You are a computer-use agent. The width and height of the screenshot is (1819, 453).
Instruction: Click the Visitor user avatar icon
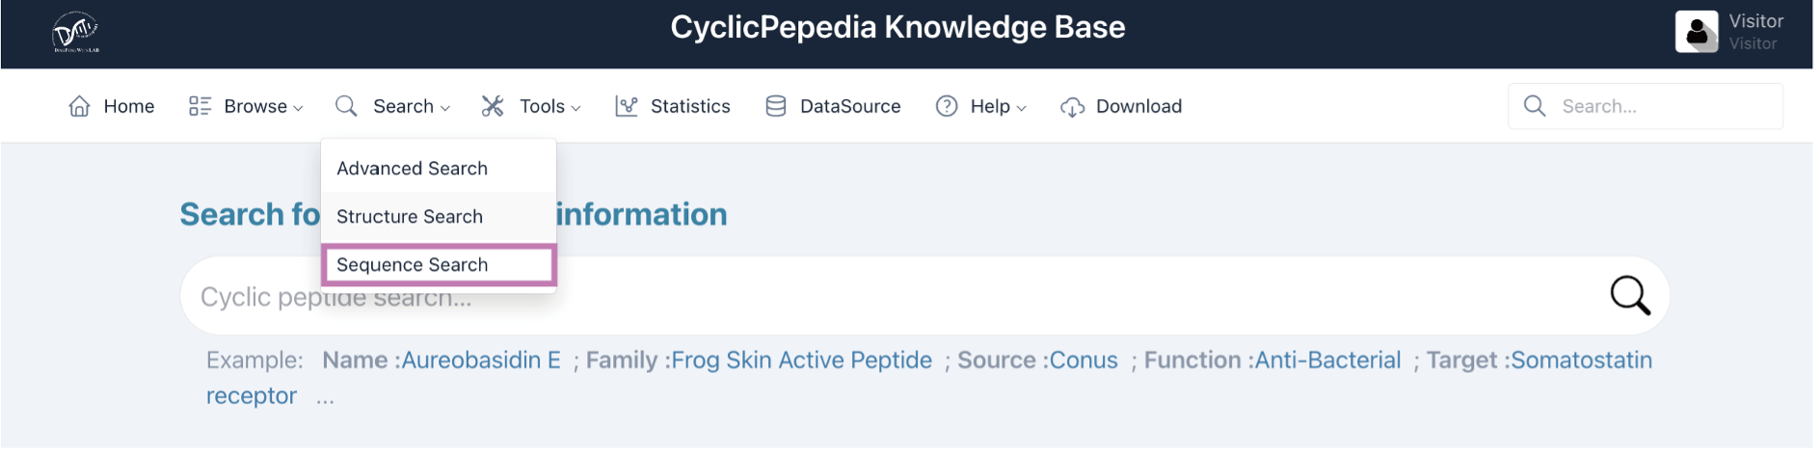1696,32
